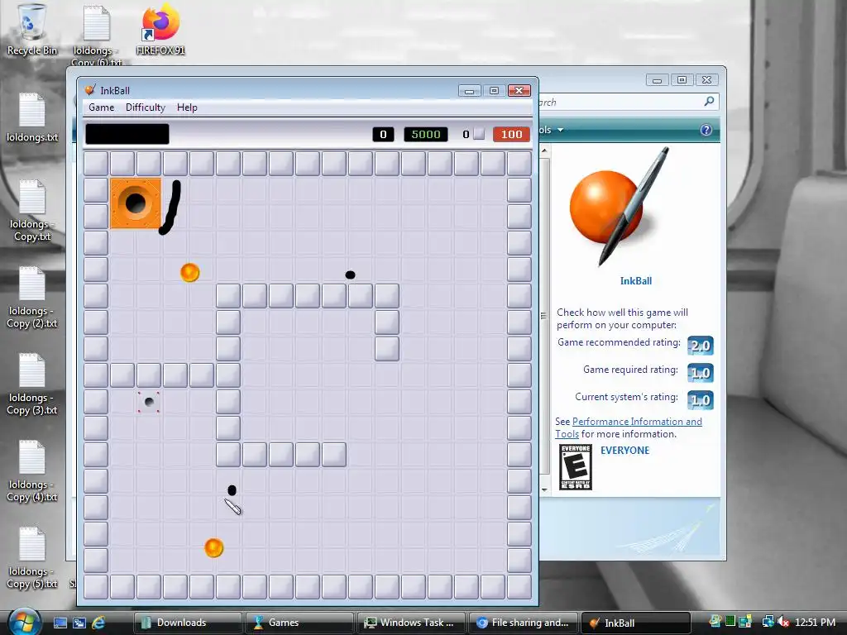
Task: Open the help icon in Games window
Action: [706, 130]
